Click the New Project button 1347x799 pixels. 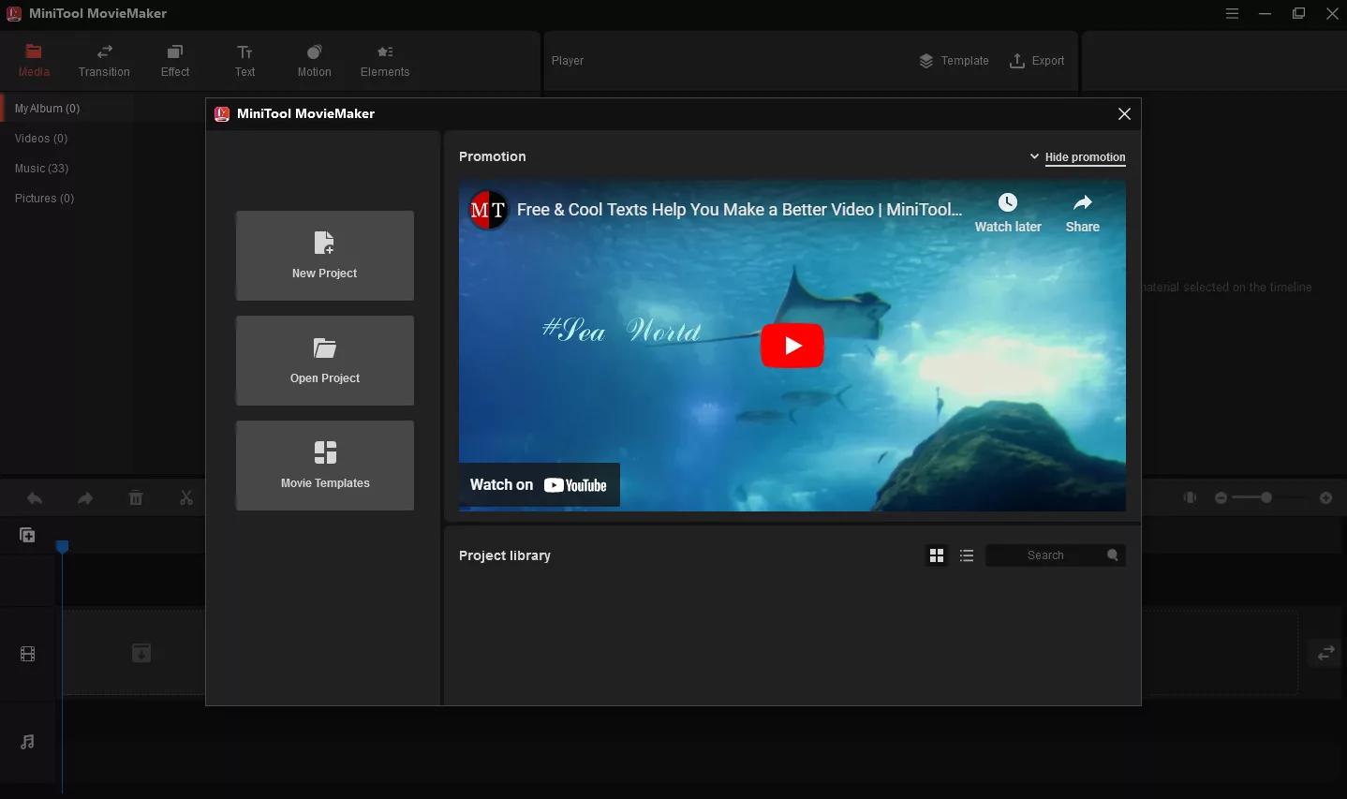click(324, 256)
